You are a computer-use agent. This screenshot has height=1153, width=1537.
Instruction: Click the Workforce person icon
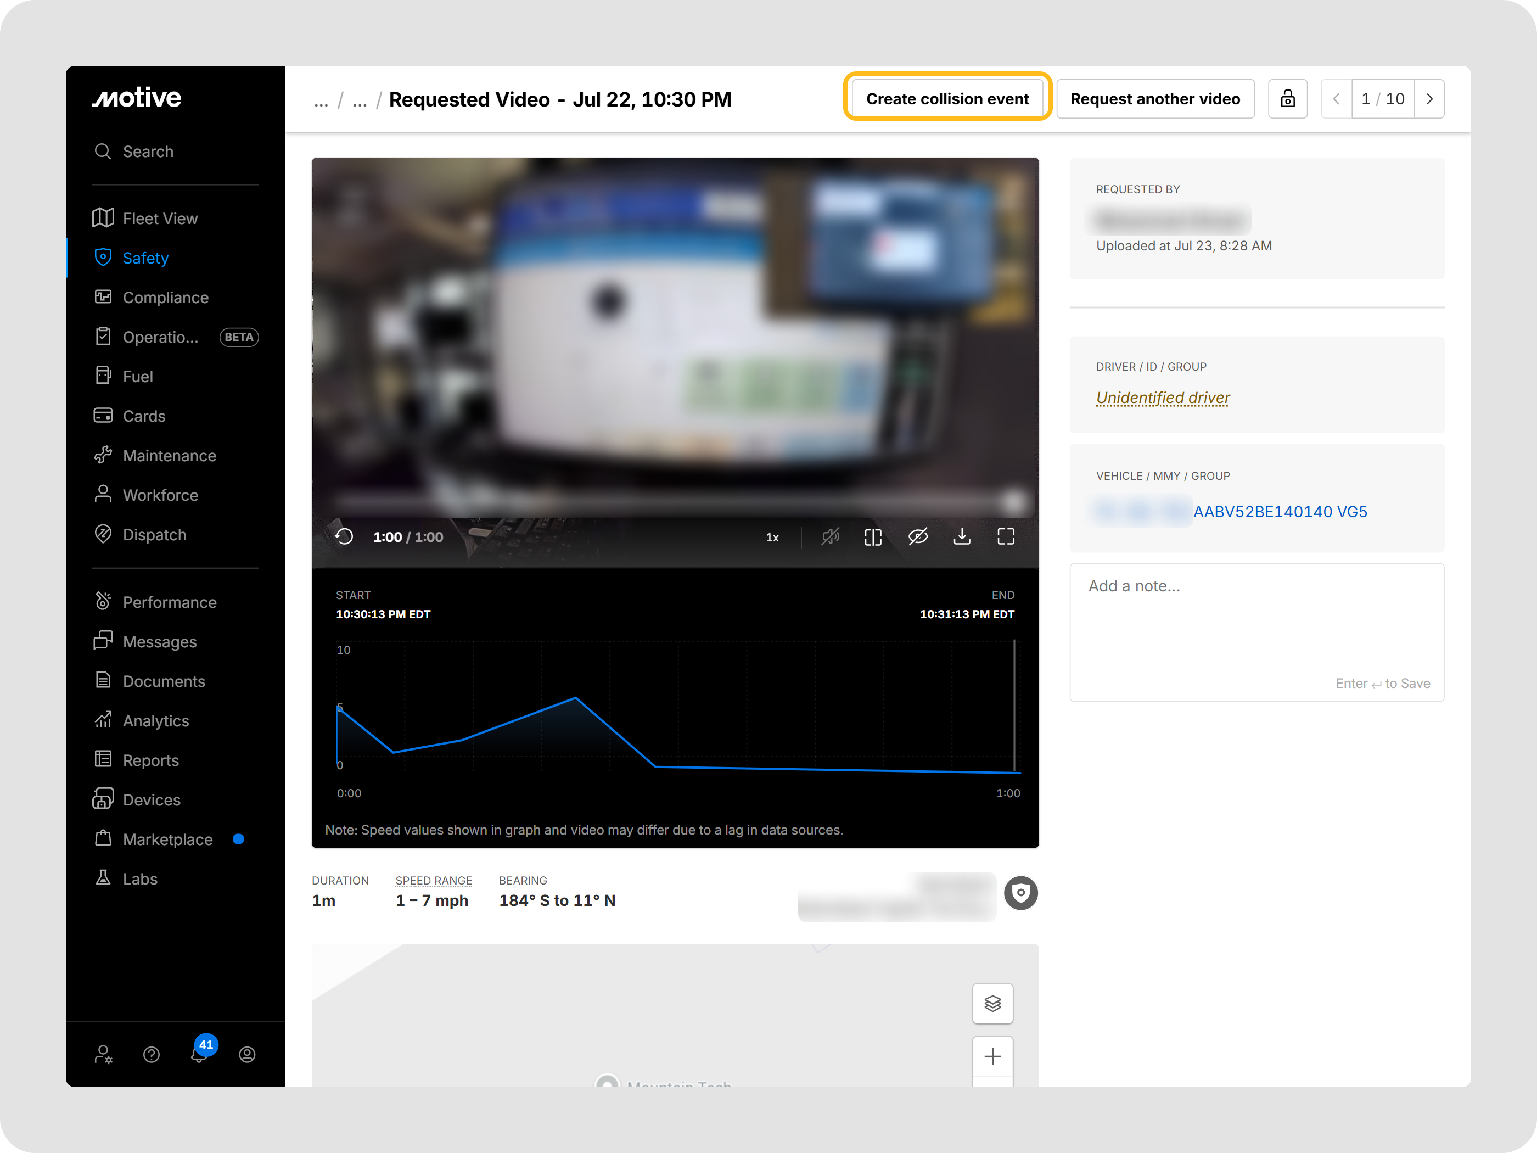coord(103,494)
